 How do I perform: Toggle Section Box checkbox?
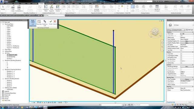click(x=181, y=63)
